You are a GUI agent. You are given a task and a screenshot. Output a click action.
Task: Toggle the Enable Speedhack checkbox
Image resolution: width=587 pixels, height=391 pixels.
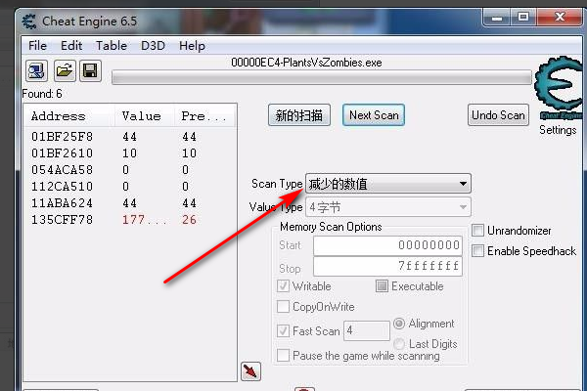pyautogui.click(x=477, y=250)
